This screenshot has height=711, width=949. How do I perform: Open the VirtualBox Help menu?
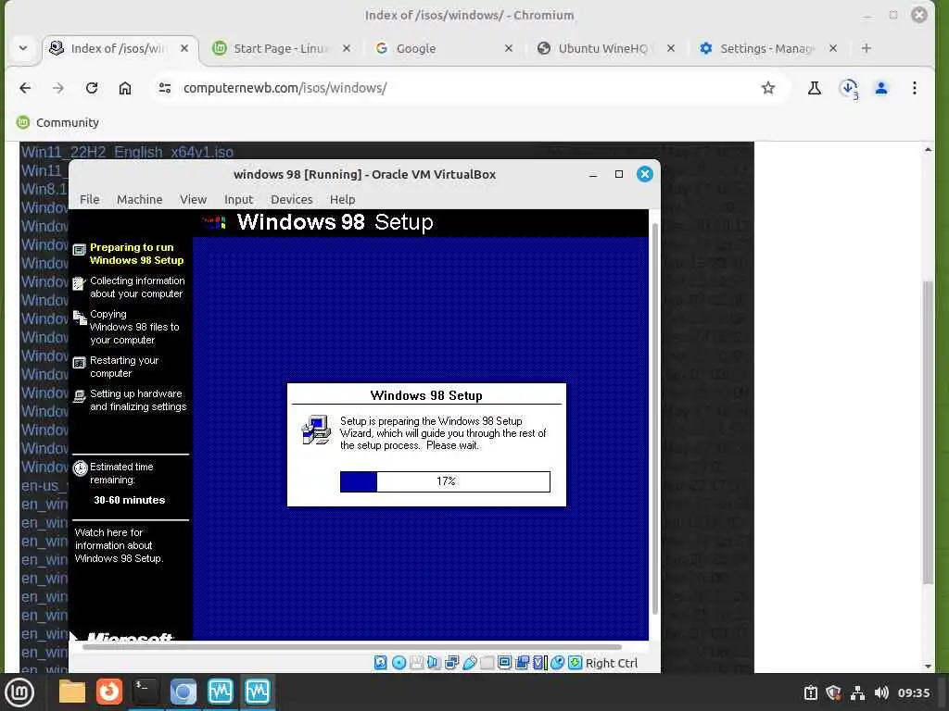click(343, 200)
